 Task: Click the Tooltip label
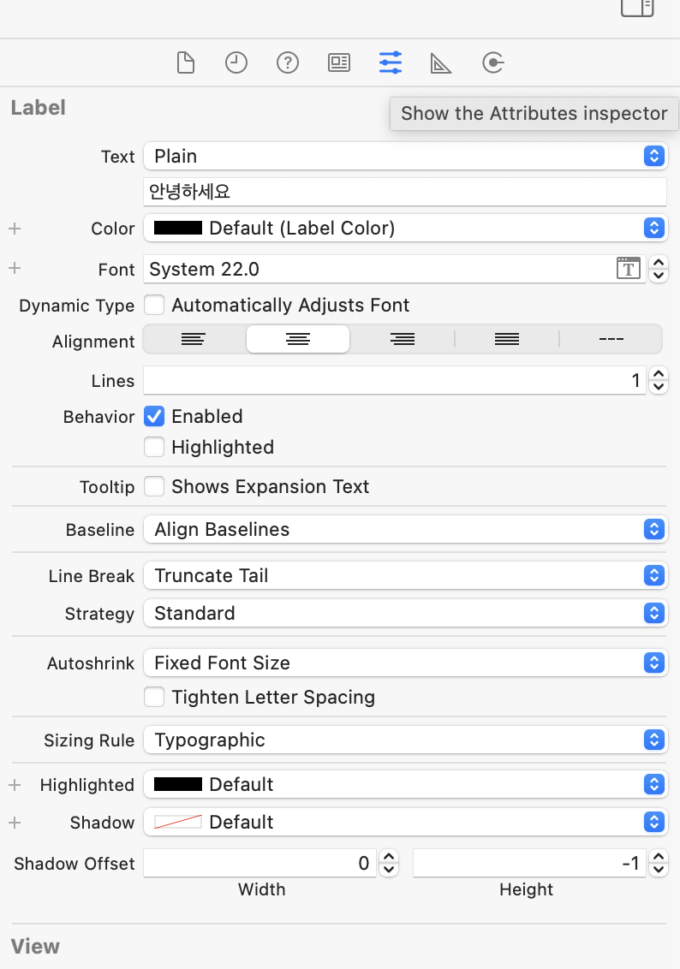coord(107,487)
